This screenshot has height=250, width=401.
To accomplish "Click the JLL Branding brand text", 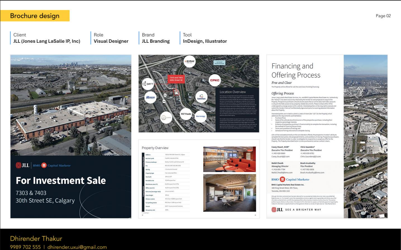I will point(156,41).
